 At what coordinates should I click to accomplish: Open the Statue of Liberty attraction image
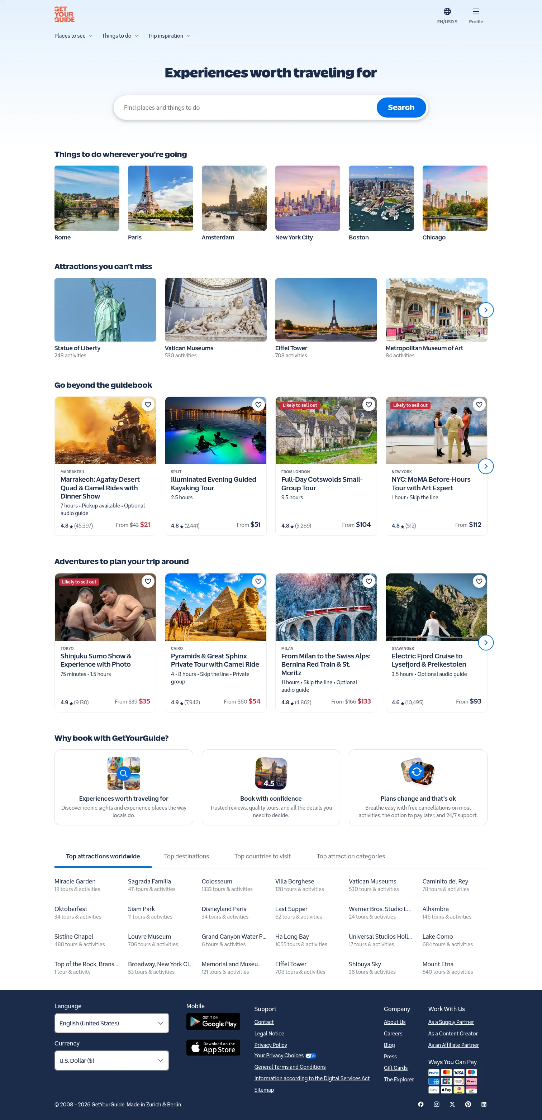(x=105, y=310)
